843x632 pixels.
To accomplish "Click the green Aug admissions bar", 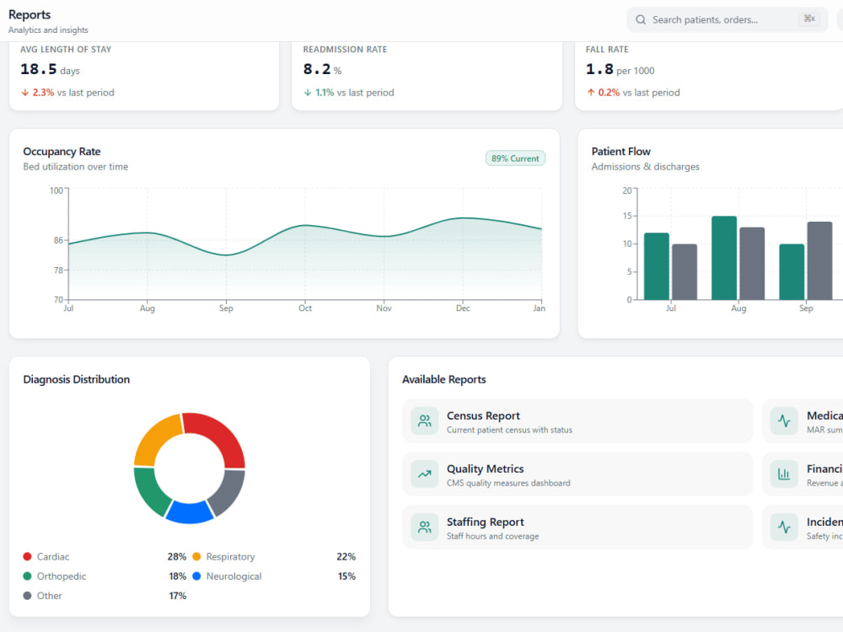I will coord(724,258).
